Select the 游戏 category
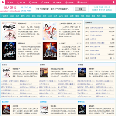The height and width of the screenshot is (116, 116). (x=34, y=16)
